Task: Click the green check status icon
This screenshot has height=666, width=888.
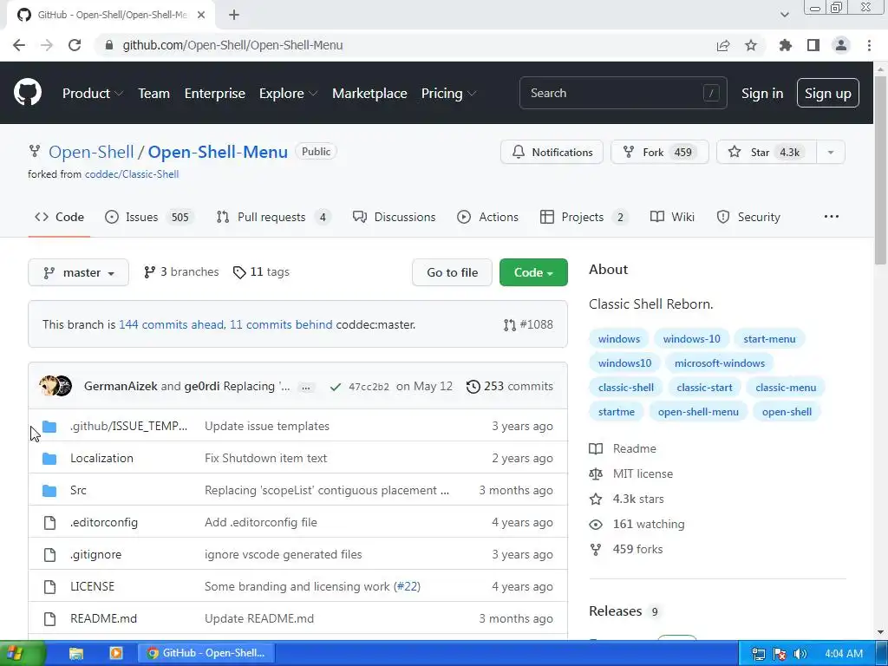Action: [336, 387]
